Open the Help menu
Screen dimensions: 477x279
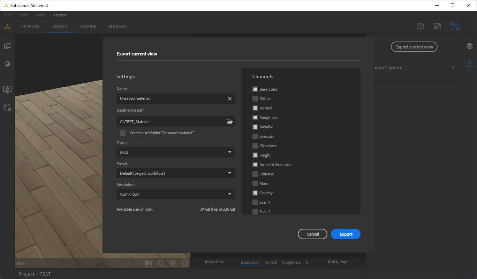click(x=40, y=15)
